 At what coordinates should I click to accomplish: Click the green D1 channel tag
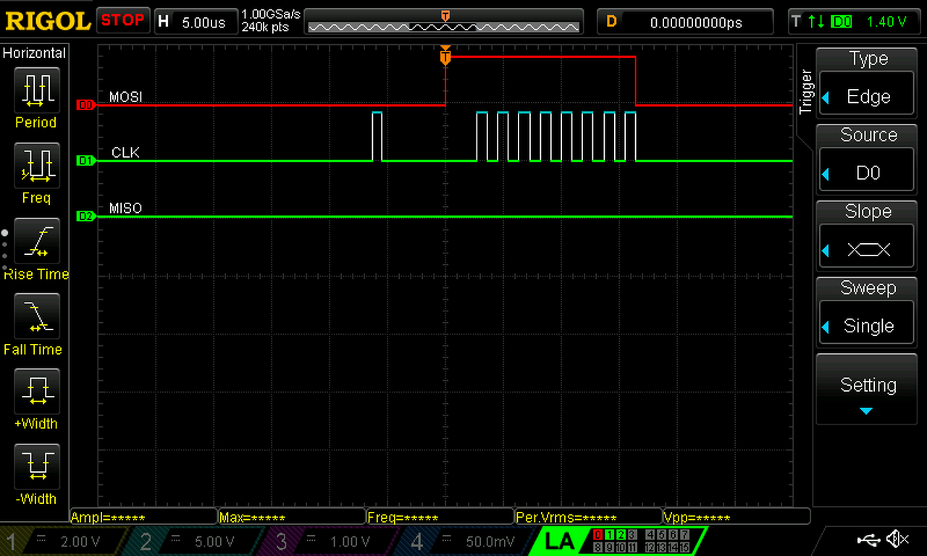click(85, 161)
